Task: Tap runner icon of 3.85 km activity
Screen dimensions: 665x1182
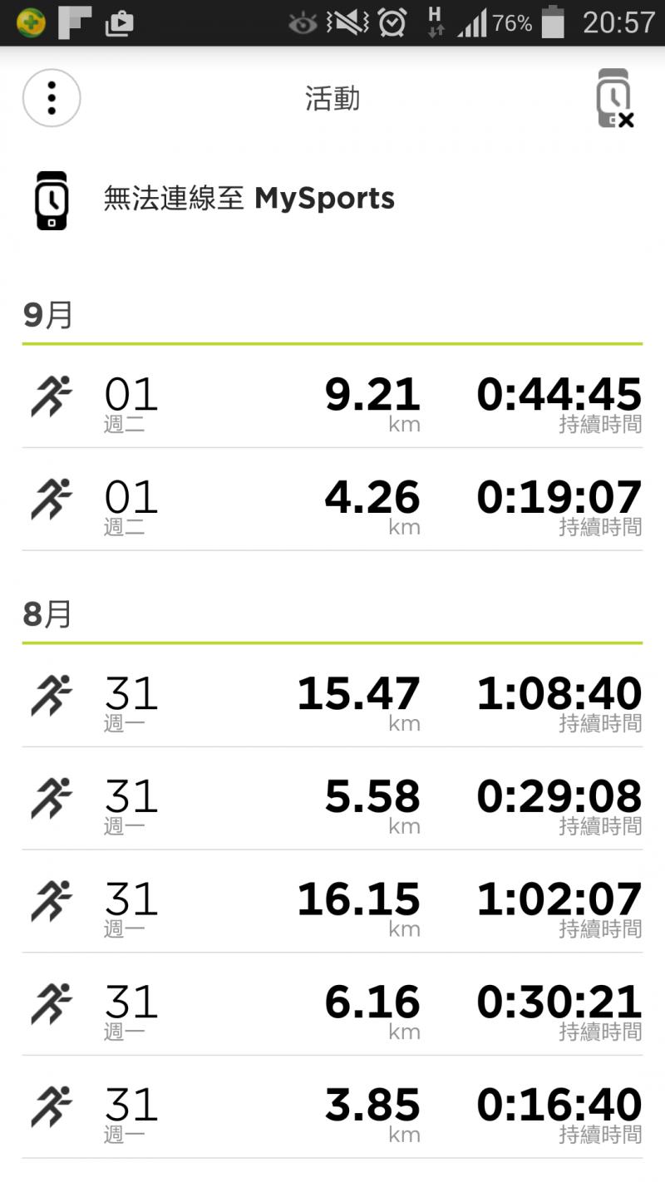Action: [52, 1106]
